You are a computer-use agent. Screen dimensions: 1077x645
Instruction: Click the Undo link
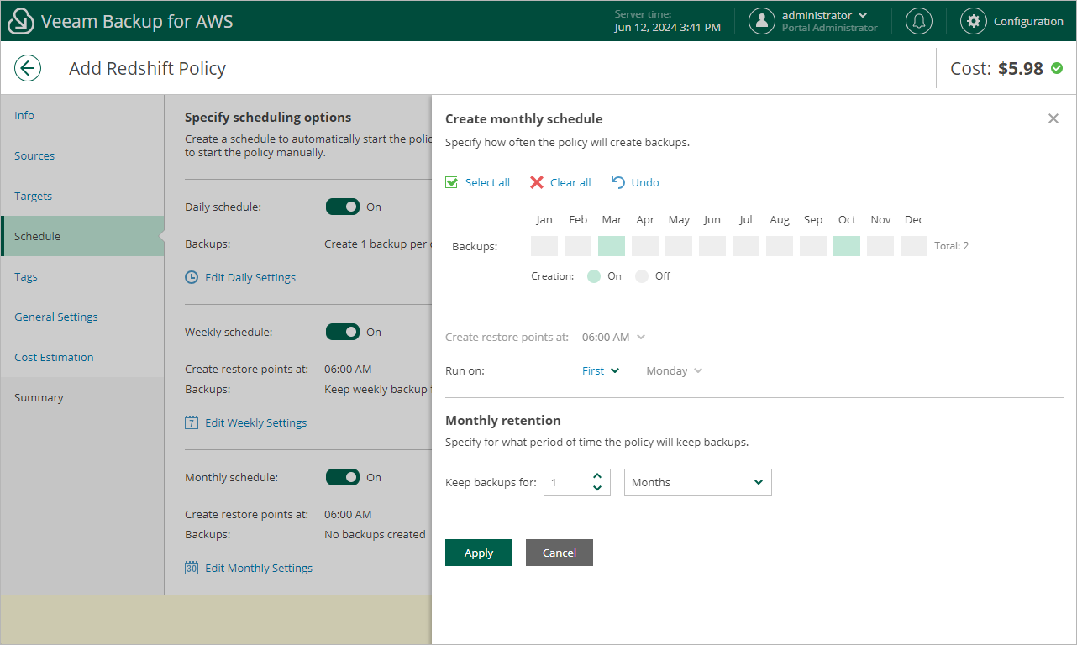pos(645,182)
